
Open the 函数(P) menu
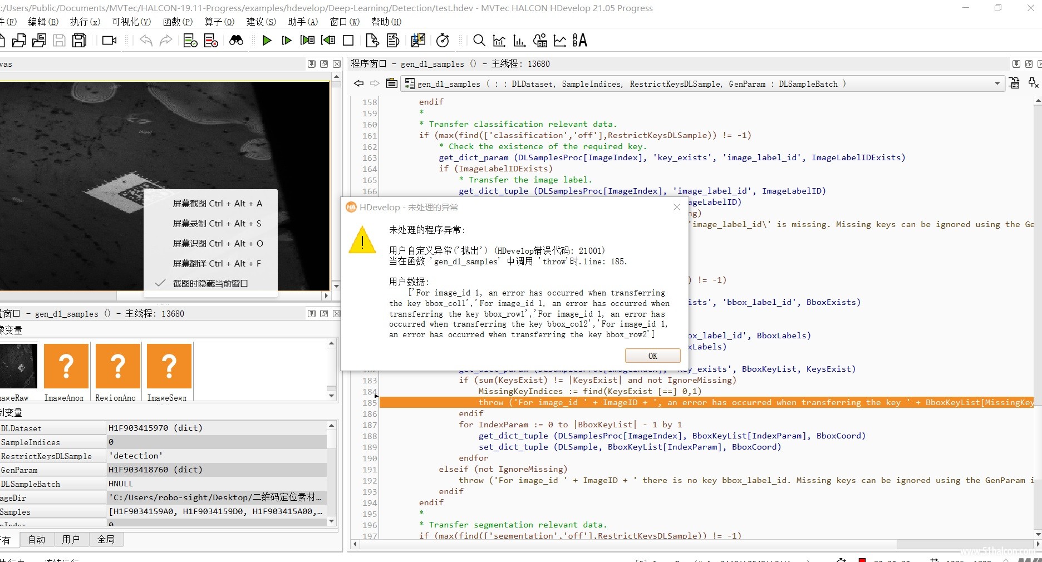[178, 22]
